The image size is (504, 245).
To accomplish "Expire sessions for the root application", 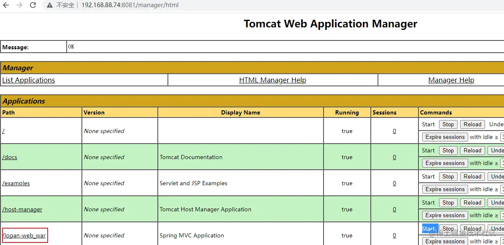I will [x=445, y=137].
